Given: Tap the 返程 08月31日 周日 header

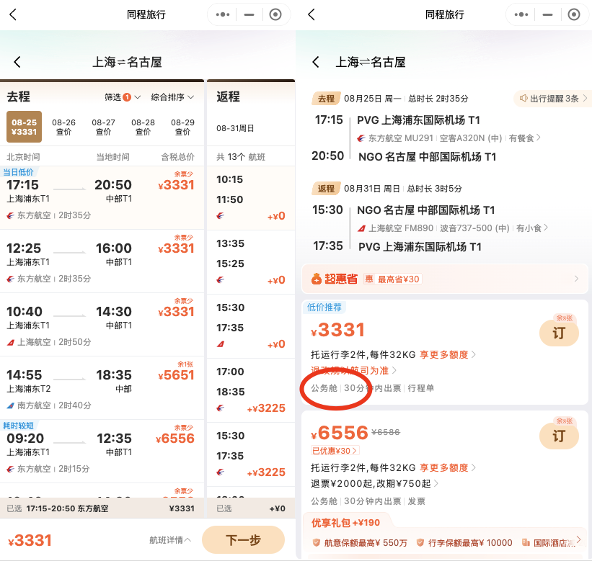Looking at the screenshot, I should [387, 189].
